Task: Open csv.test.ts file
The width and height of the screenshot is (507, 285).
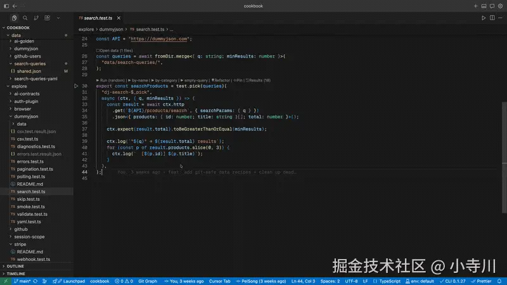Action: click(27, 139)
